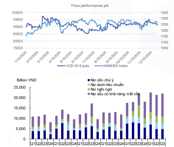The image size is (174, 147).
Task: Click the 10,000 value on the bar chart axis
Action: (20, 118)
